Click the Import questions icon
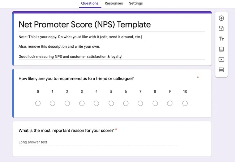 click(221, 29)
